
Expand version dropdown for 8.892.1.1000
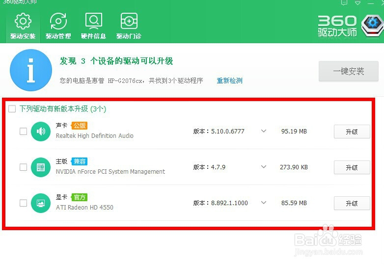(x=264, y=203)
